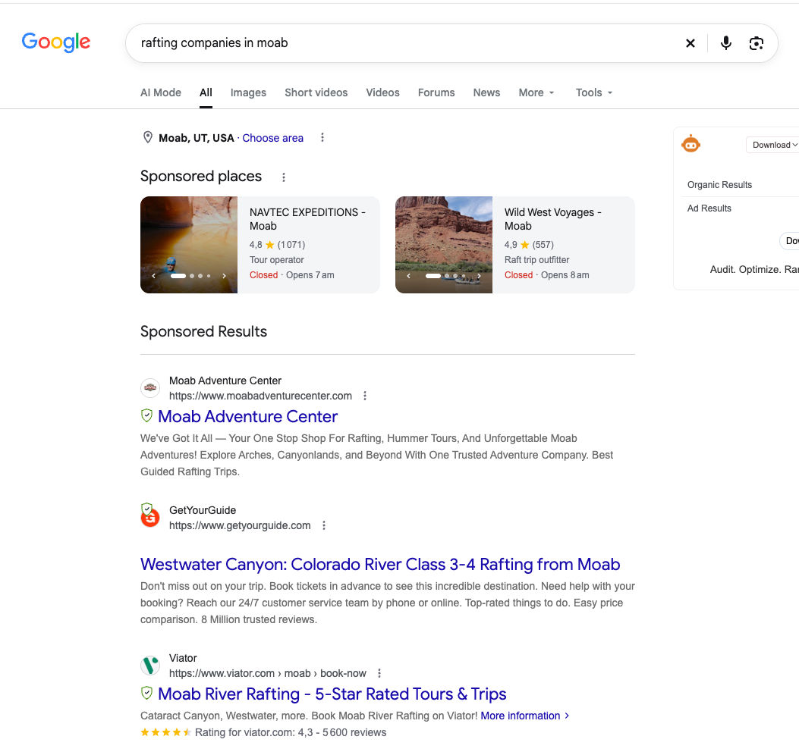Screen dimensions: 799x755
Task: Show next photo on NAVTEC EXPEDITIONS card
Action: pyautogui.click(x=224, y=276)
